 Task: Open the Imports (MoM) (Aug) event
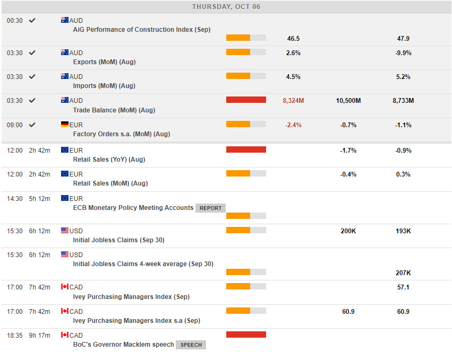(104, 86)
